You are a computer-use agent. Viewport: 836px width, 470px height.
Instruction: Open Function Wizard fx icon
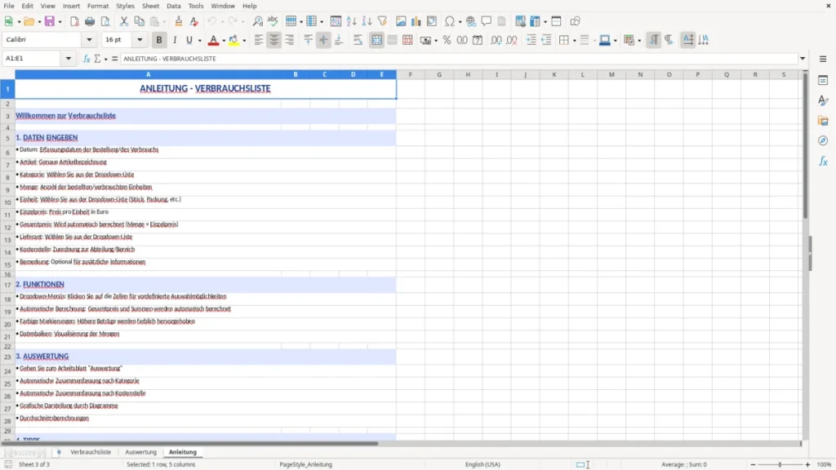point(87,59)
